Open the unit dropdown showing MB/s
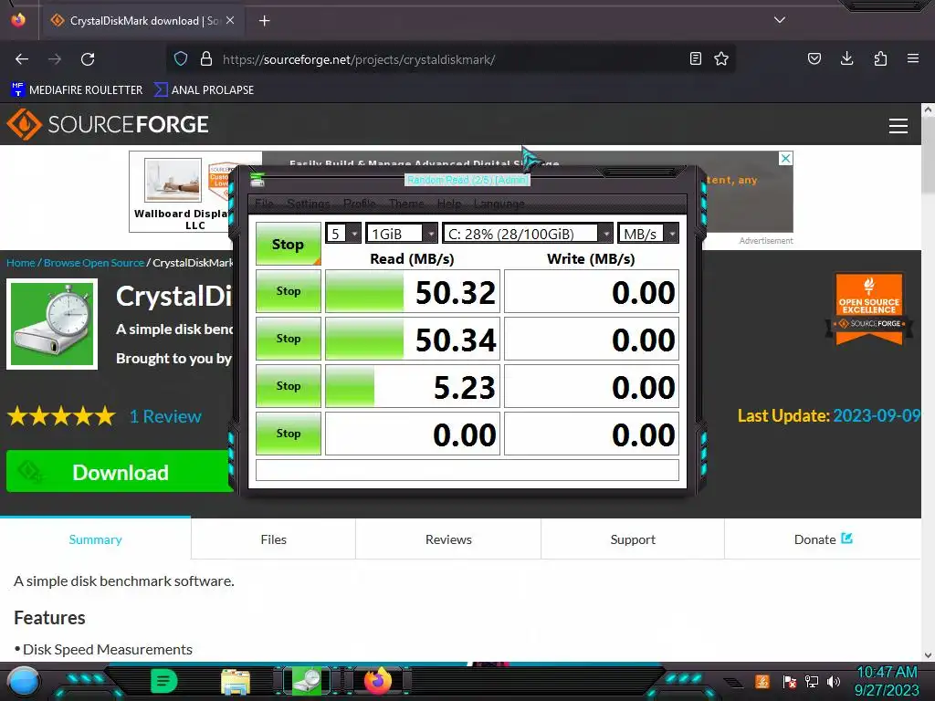 point(647,233)
